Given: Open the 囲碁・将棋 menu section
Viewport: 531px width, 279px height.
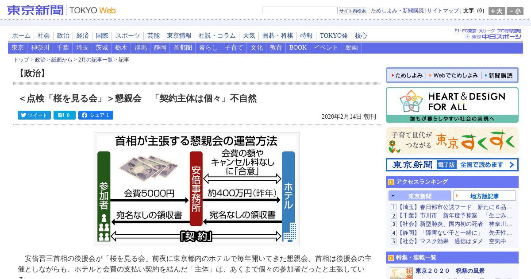Looking at the screenshot, I should click(278, 36).
